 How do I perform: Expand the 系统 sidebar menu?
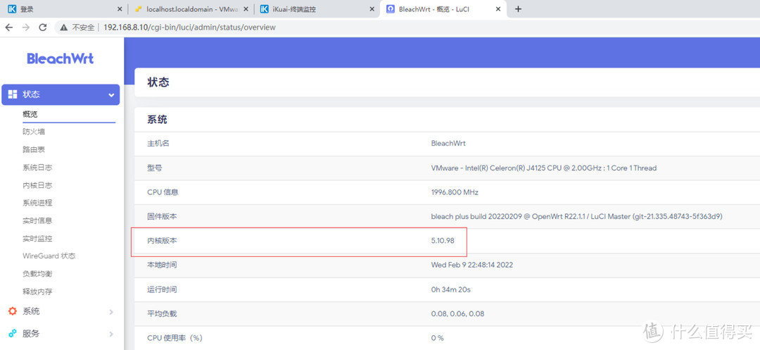[x=61, y=311]
